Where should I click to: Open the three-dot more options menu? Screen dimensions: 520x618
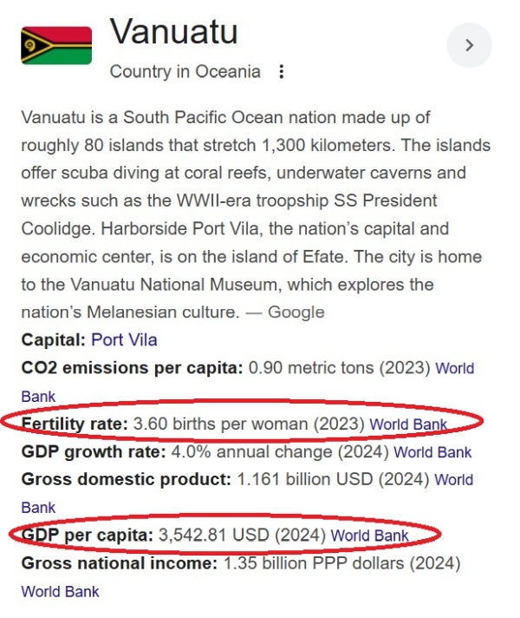pos(281,72)
